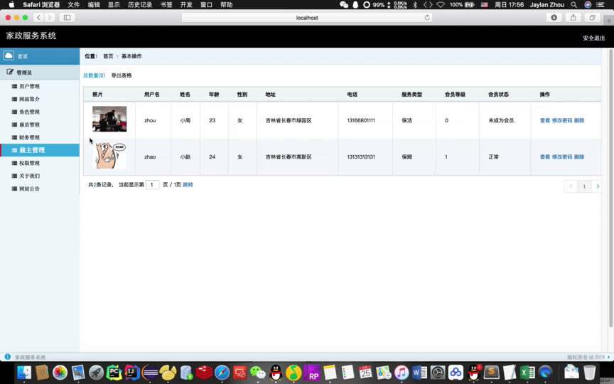Click zhao's cartoon photo thumbnail
Image resolution: width=614 pixels, height=384 pixels.
tap(109, 156)
